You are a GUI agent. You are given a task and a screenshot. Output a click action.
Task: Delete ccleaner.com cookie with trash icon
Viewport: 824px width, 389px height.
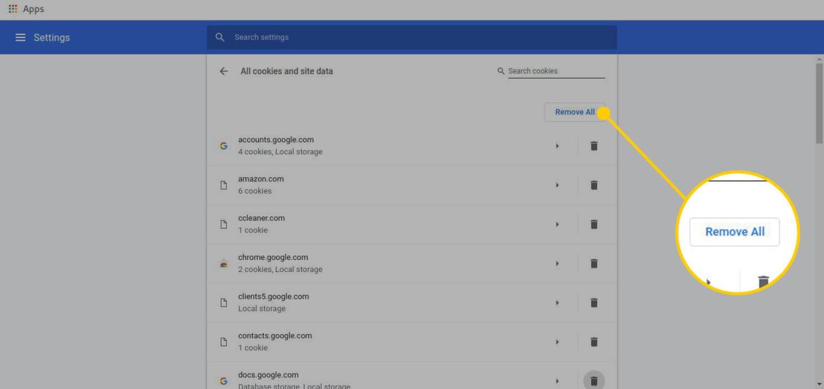[594, 224]
